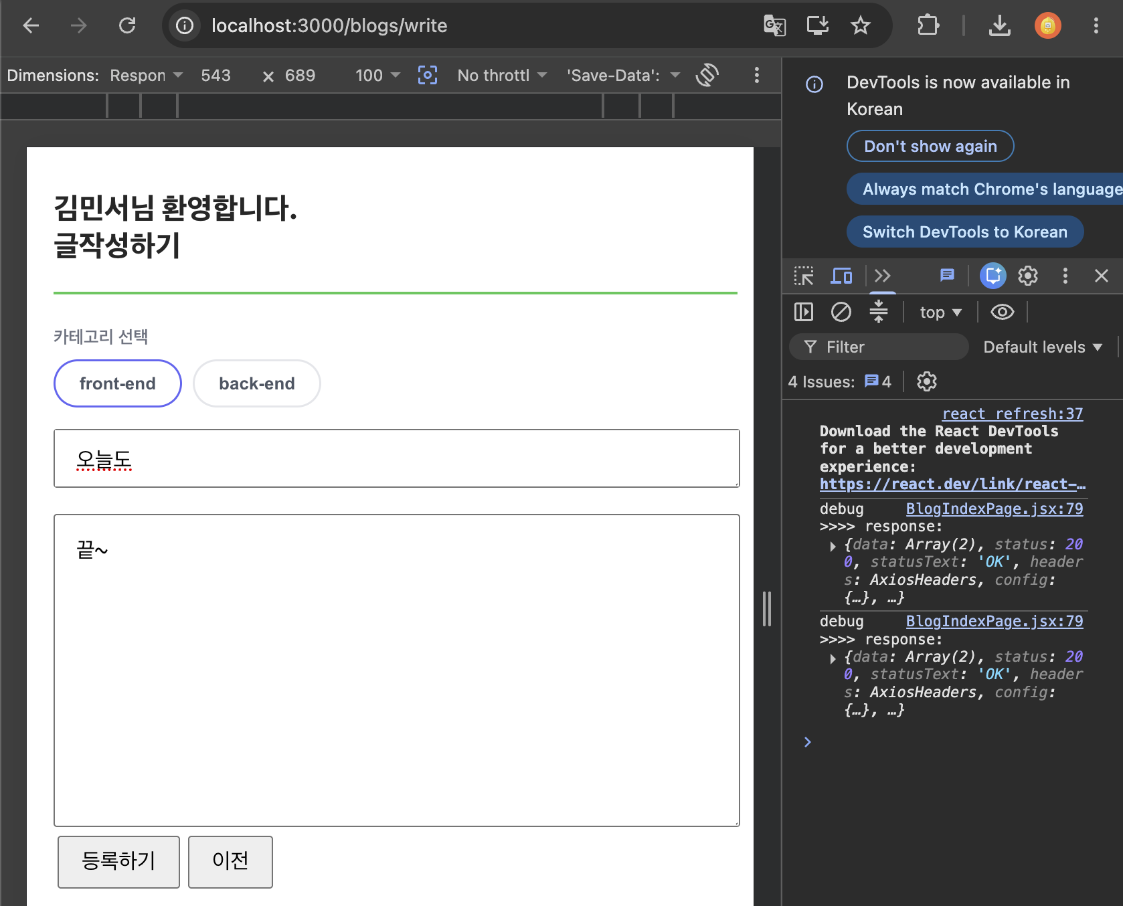The height and width of the screenshot is (906, 1123).
Task: Open the Google Translate icon
Action: click(x=774, y=25)
